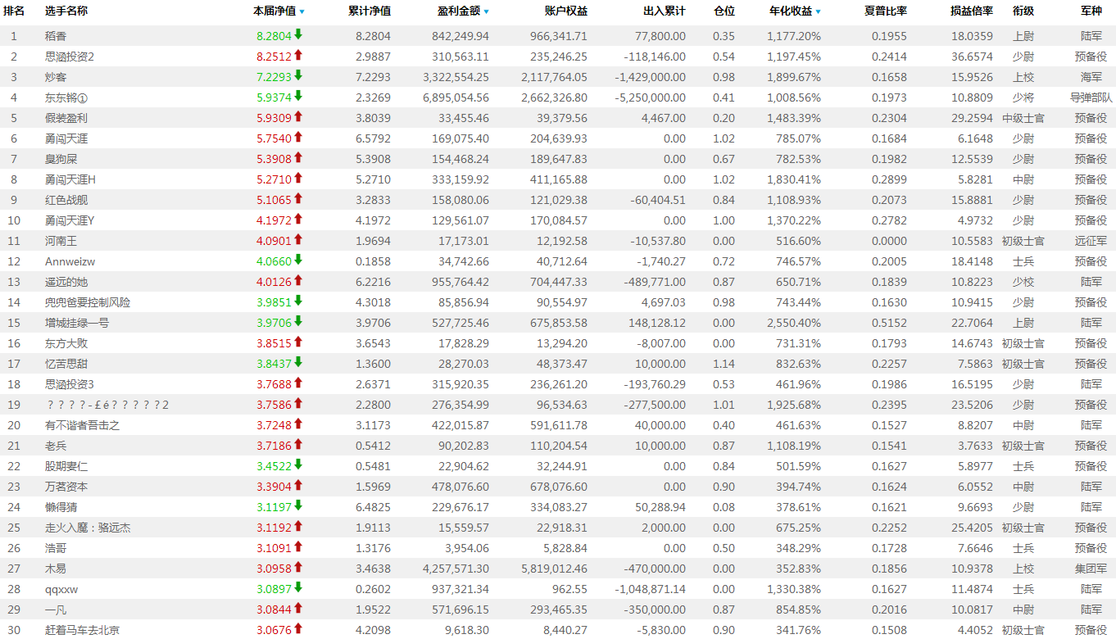Select player name Annweizw

(70, 261)
